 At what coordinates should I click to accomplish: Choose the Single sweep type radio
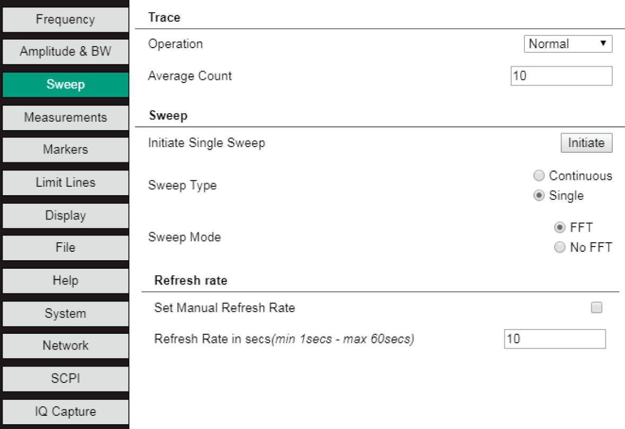(x=539, y=196)
